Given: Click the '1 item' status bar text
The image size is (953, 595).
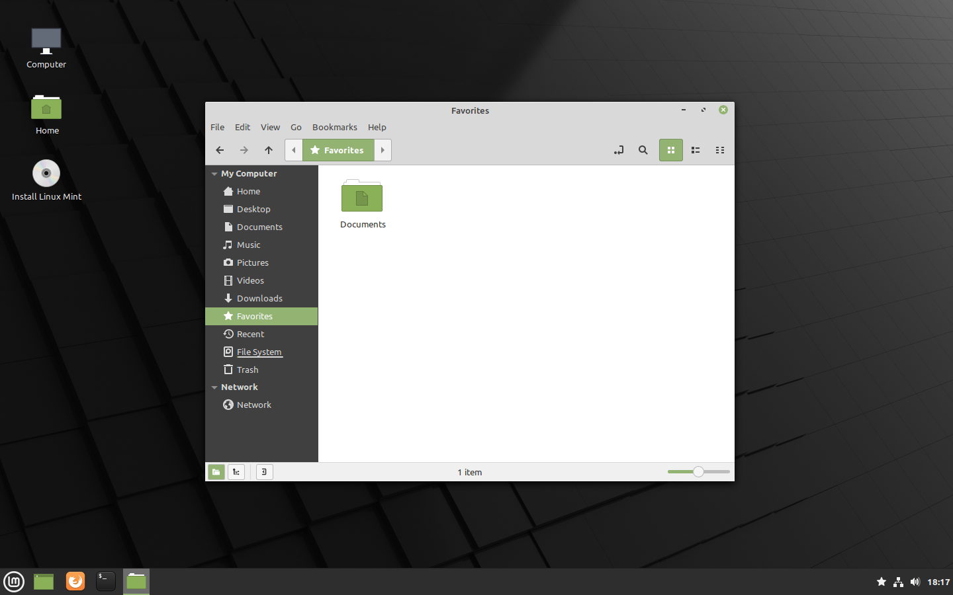Looking at the screenshot, I should click(x=470, y=472).
